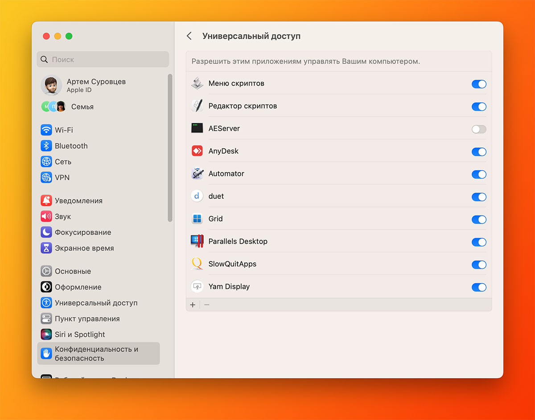Enable the AEServer toggle
Screen dimensions: 535x420
pos(479,129)
